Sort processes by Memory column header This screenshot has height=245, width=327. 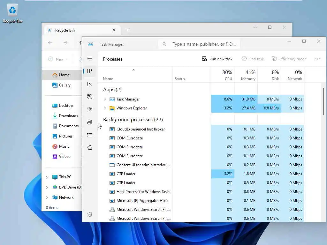pos(246,75)
